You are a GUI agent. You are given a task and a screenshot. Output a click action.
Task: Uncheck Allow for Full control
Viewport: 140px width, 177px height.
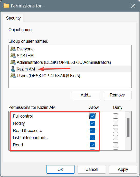[x=92, y=116]
